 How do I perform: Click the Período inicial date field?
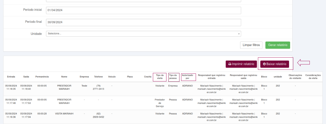pyautogui.click(x=144, y=10)
